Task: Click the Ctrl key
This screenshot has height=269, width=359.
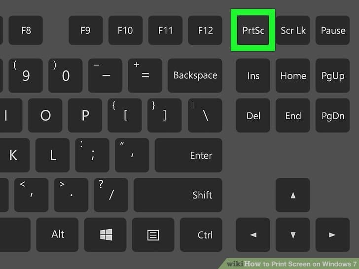Action: point(201,235)
